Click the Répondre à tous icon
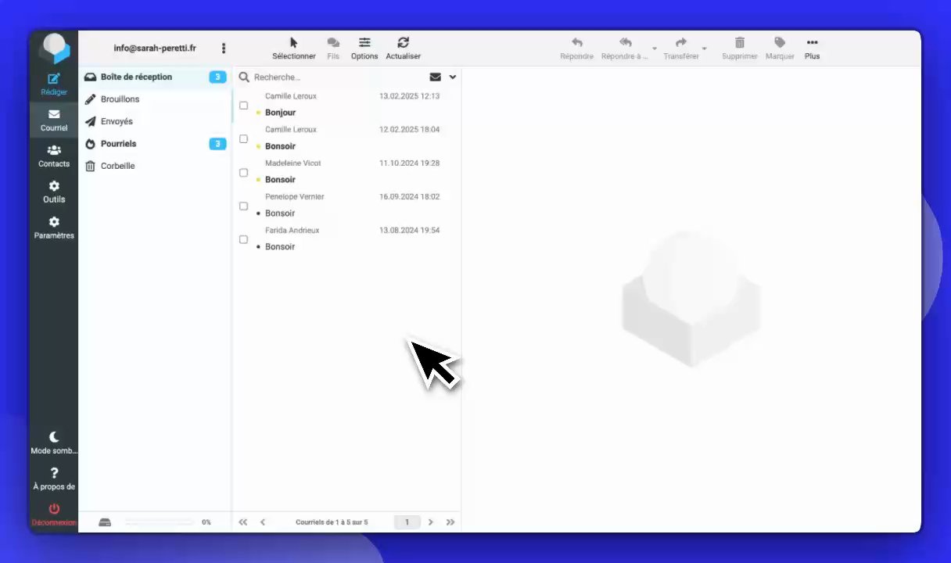This screenshot has height=563, width=951. pos(625,43)
